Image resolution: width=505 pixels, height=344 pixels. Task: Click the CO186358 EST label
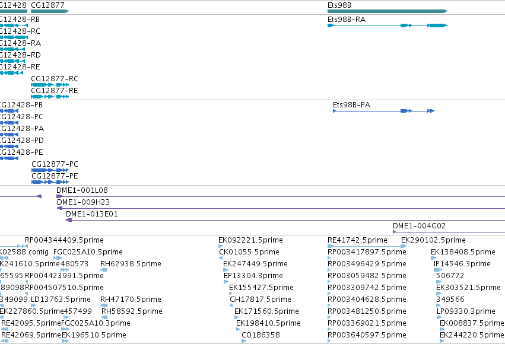261,335
